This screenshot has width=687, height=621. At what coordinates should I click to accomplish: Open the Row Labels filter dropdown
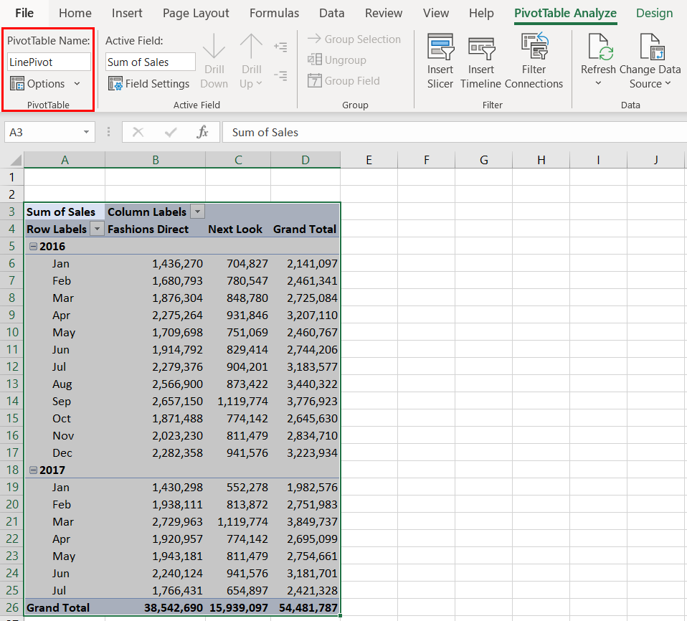point(96,229)
